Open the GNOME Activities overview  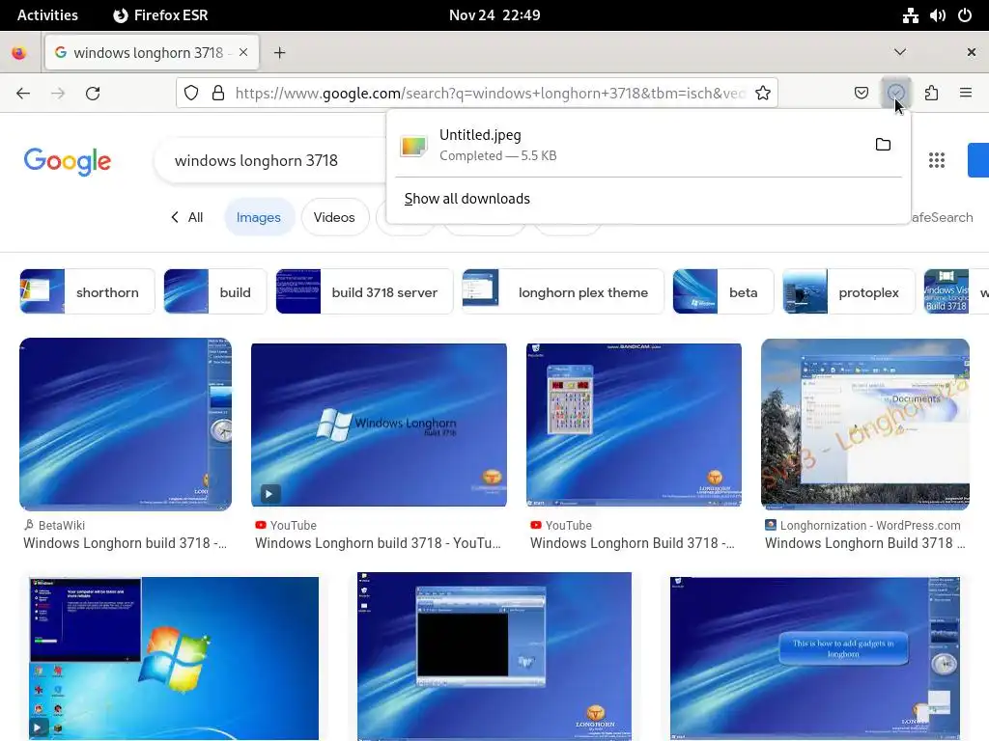point(47,15)
